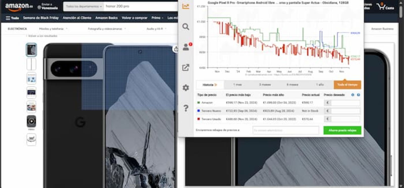Click the red Tercero Usado legend swatch

tap(198, 119)
